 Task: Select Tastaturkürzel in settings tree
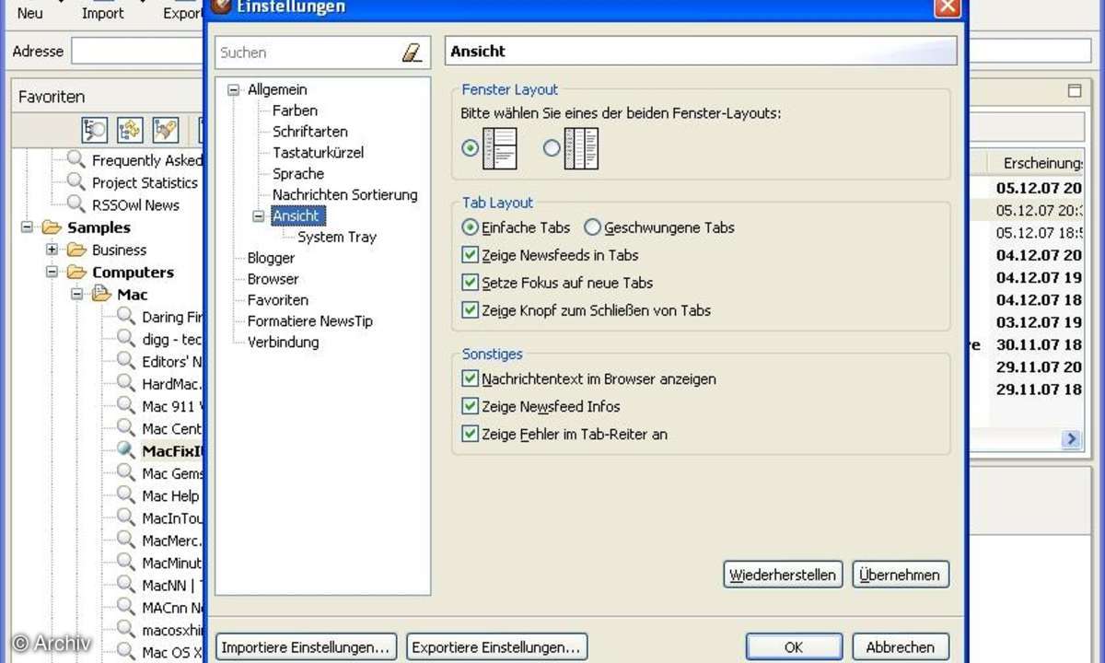pyautogui.click(x=318, y=153)
